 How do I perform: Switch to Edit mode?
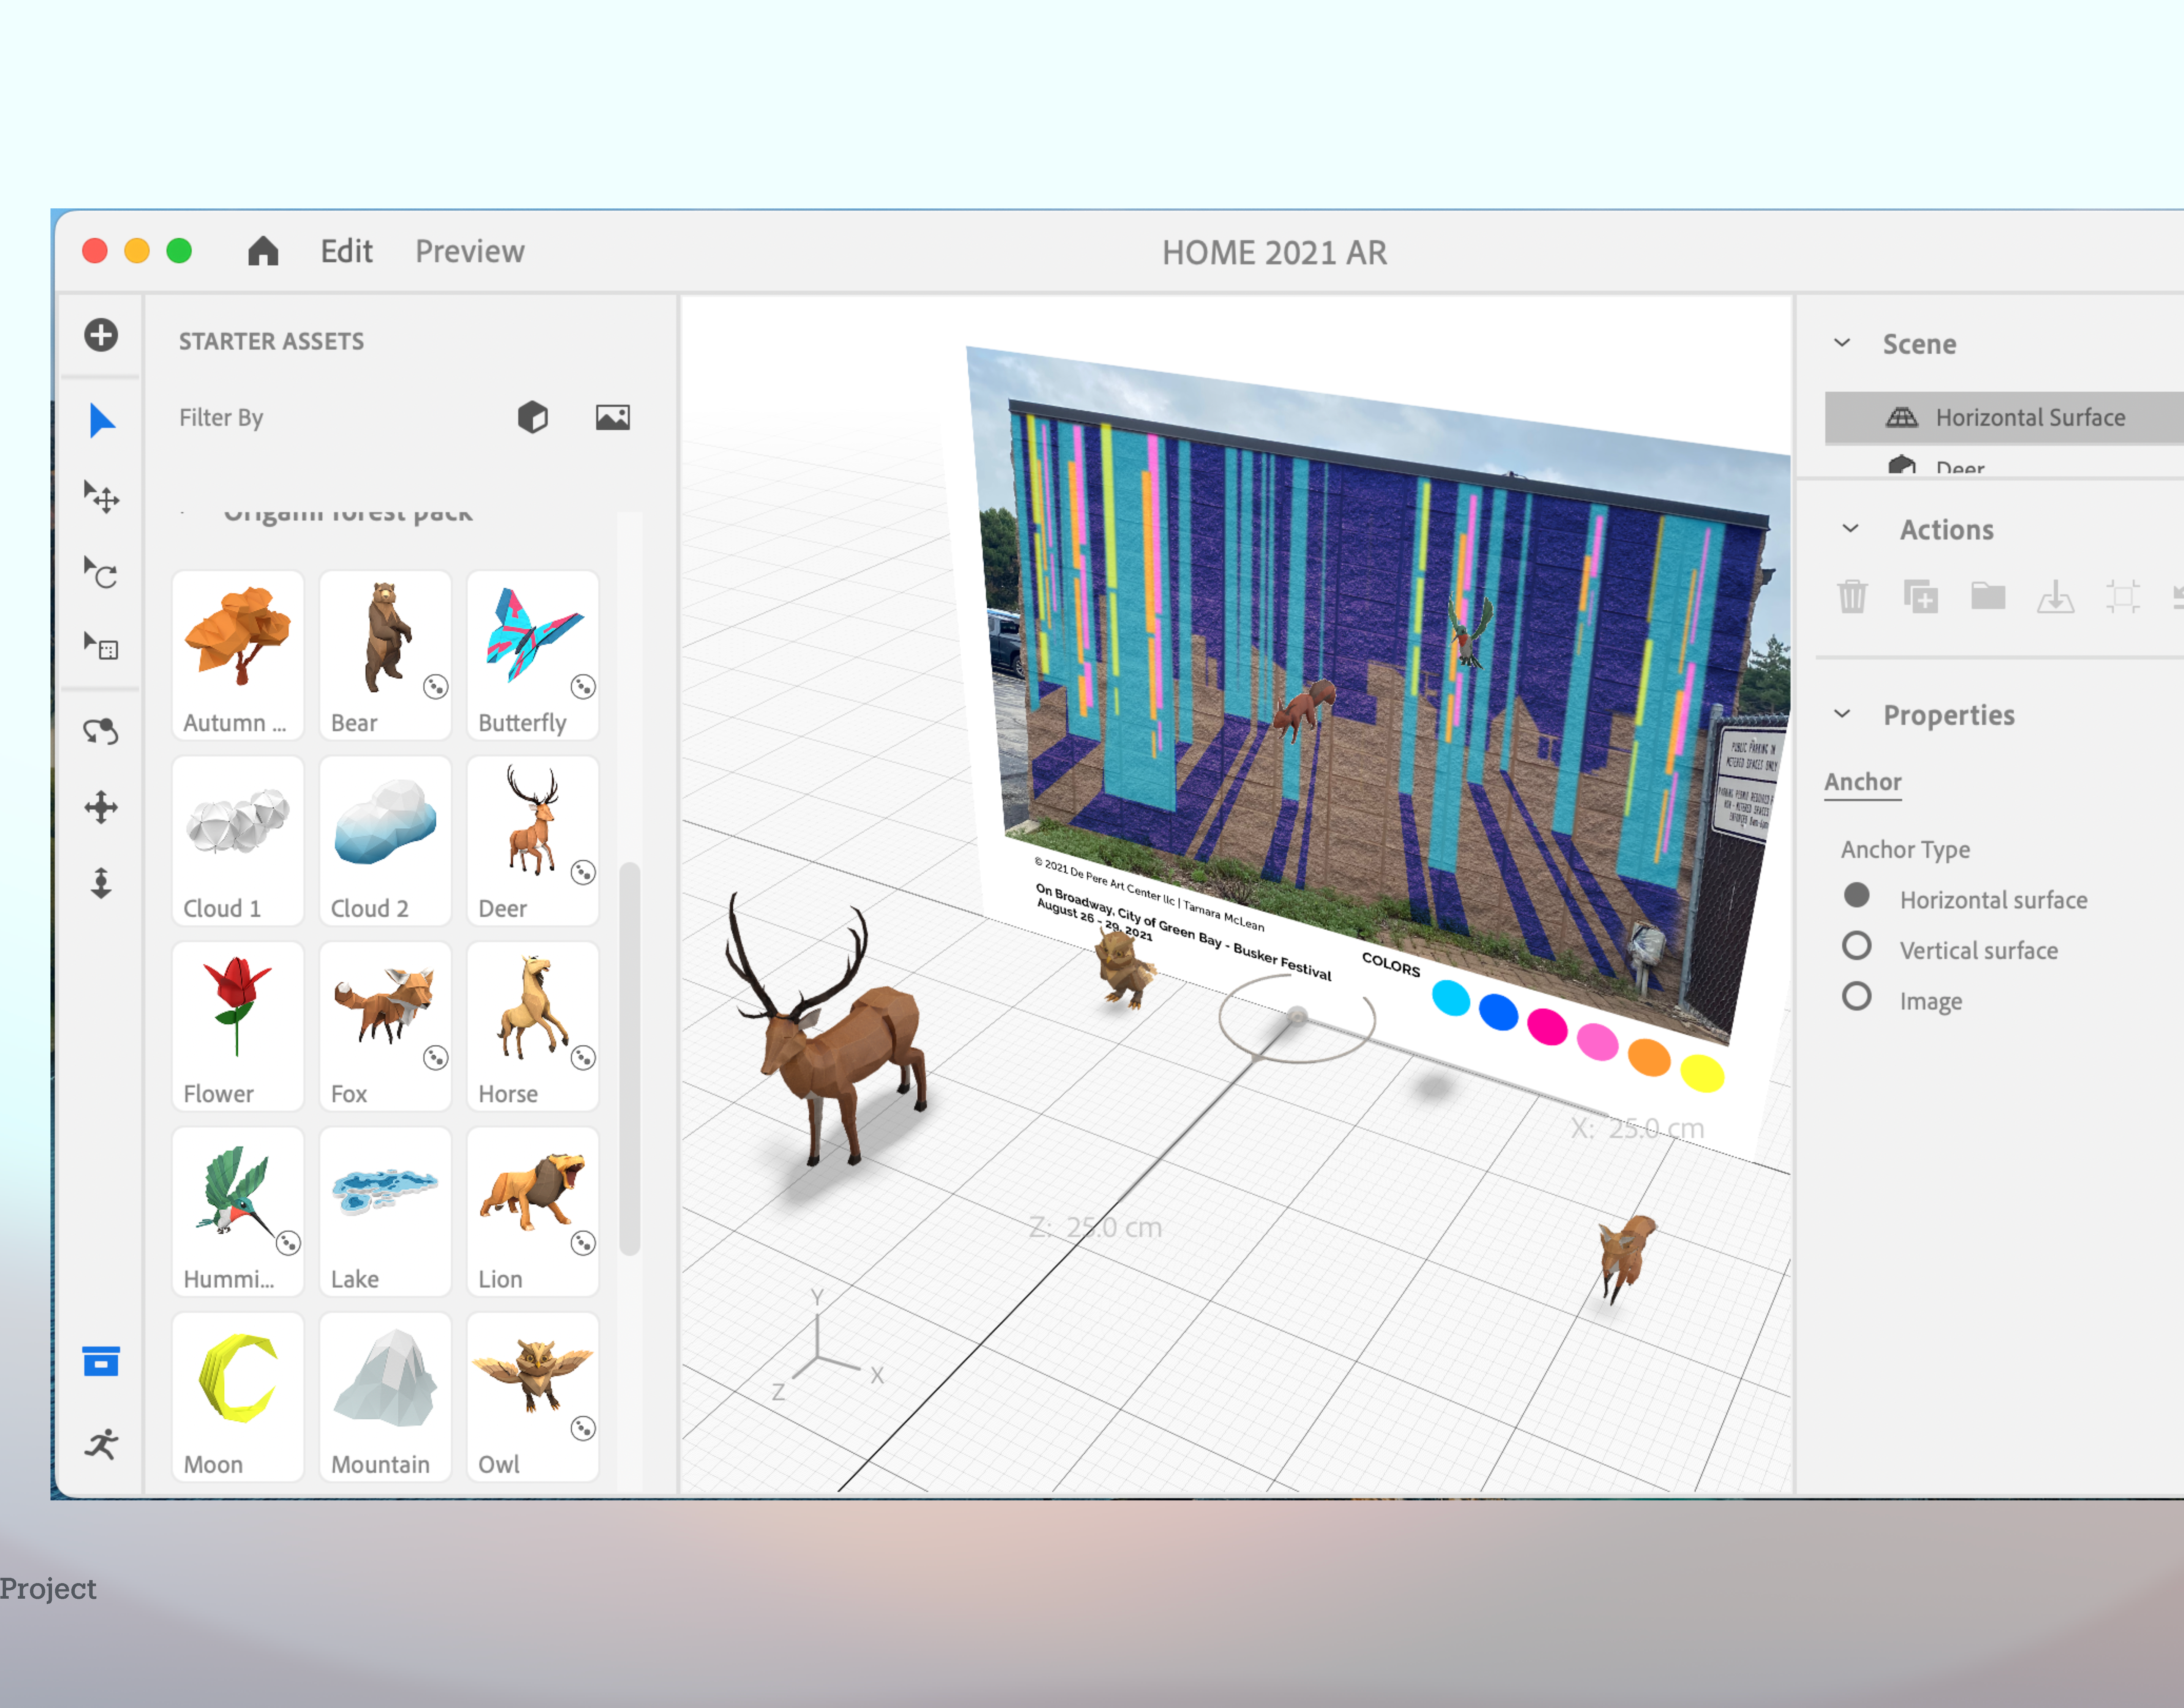point(346,251)
